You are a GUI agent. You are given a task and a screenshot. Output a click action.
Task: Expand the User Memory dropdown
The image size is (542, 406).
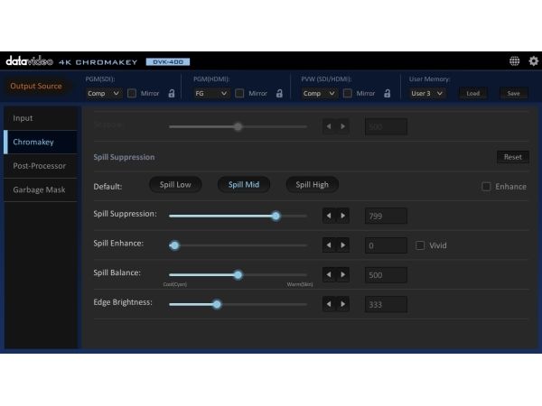[x=427, y=93]
